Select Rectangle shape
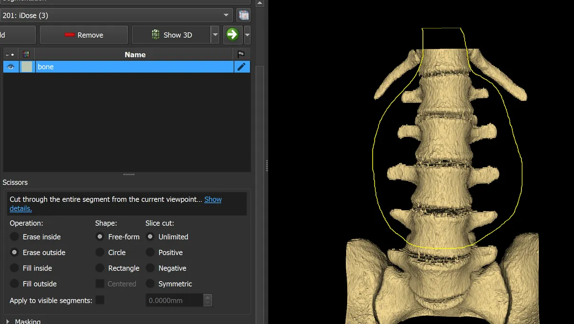 point(118,268)
